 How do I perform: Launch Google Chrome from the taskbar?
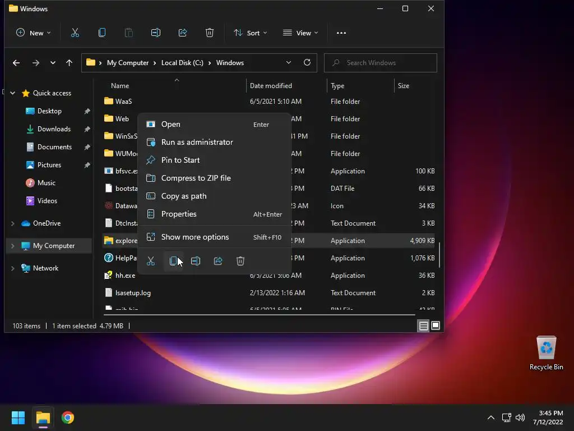[68, 418]
